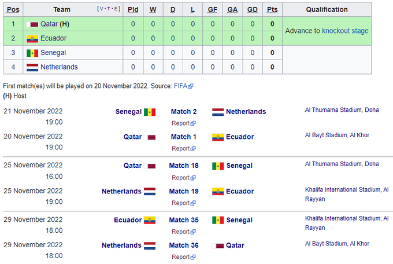Click the T (talk) template link
The height and width of the screenshot is (264, 393).
coord(109,9)
